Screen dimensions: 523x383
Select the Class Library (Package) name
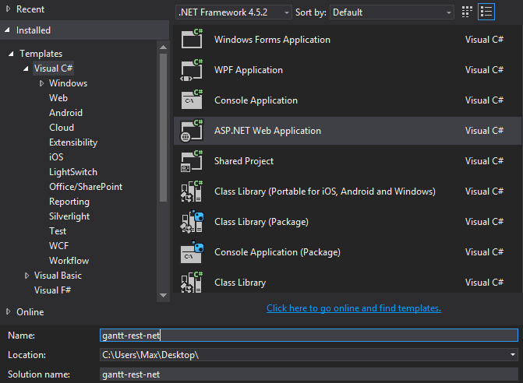[261, 222]
